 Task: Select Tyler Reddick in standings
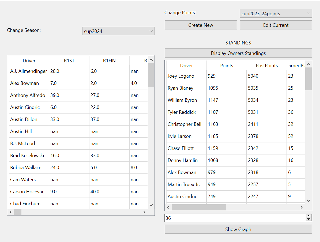coord(186,112)
